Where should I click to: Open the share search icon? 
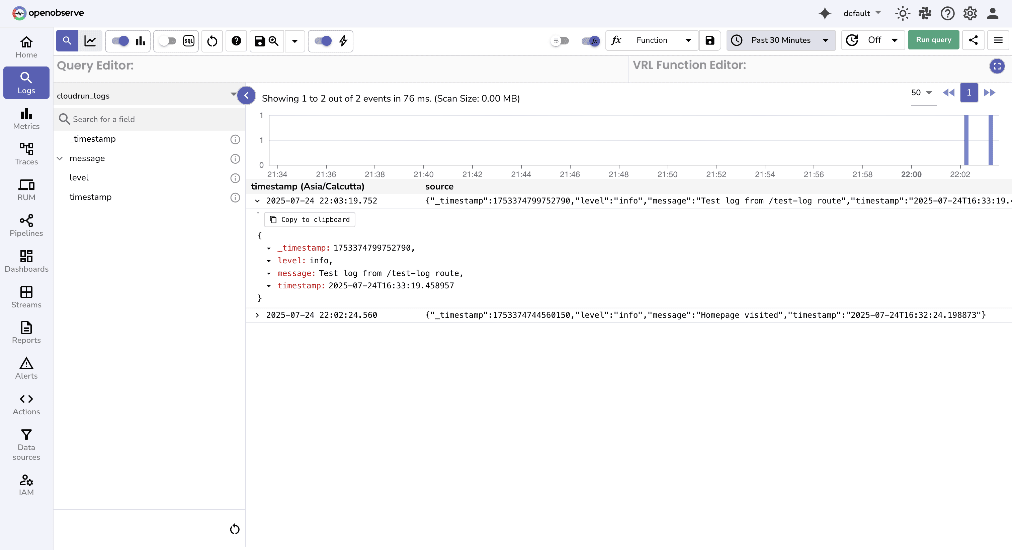(973, 40)
